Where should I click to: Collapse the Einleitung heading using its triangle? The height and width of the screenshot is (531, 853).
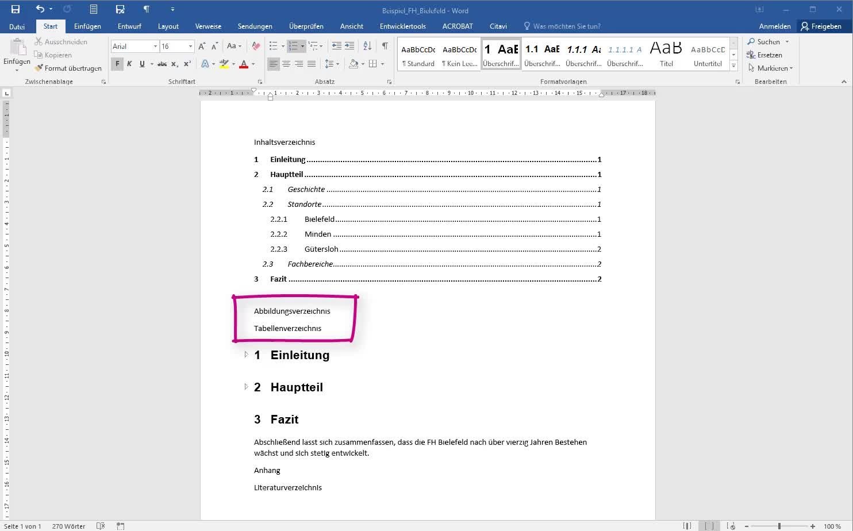point(246,355)
